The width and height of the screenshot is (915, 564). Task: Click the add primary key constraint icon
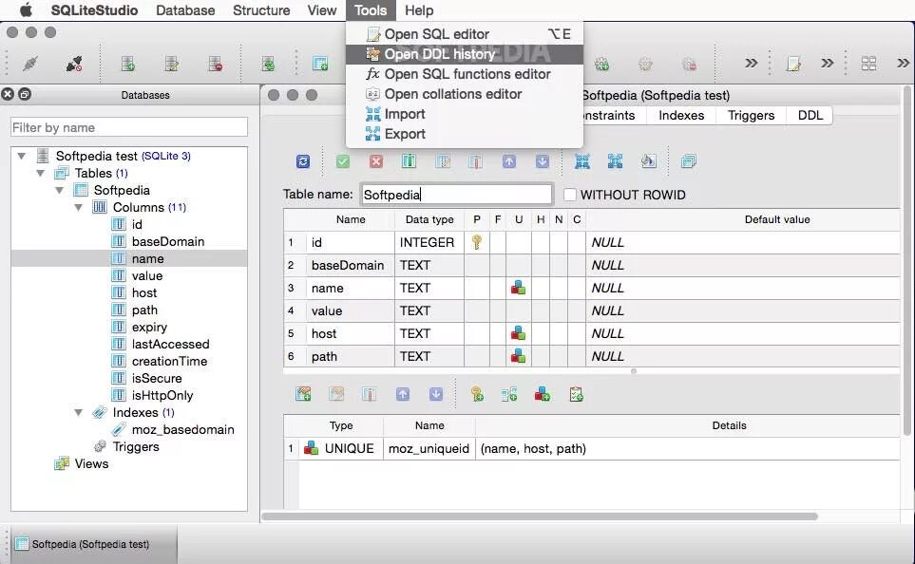click(477, 395)
